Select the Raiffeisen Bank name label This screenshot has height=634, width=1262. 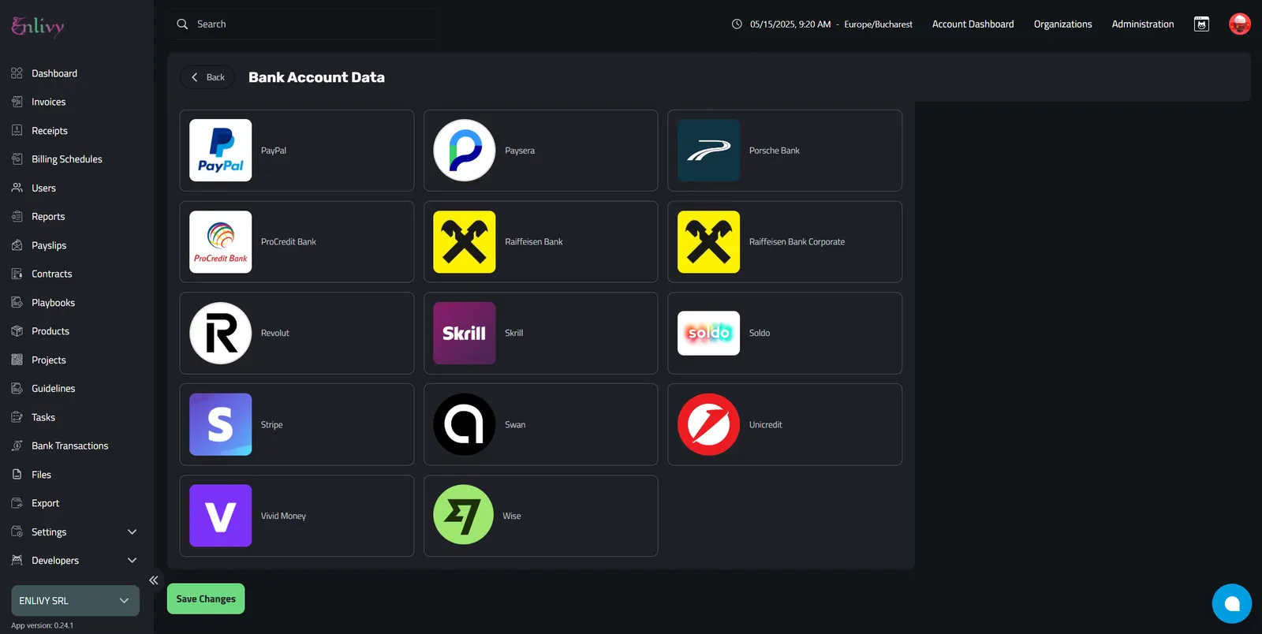coord(534,242)
